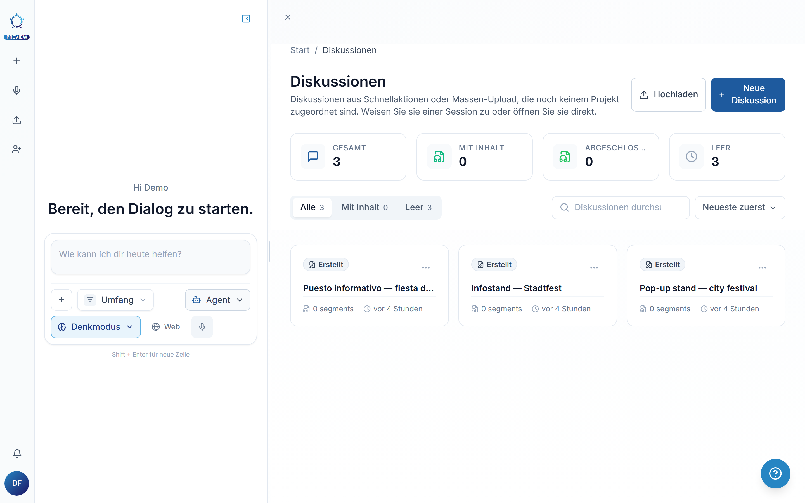Open the more menu on the Infostand card
The height and width of the screenshot is (503, 805).
click(594, 267)
